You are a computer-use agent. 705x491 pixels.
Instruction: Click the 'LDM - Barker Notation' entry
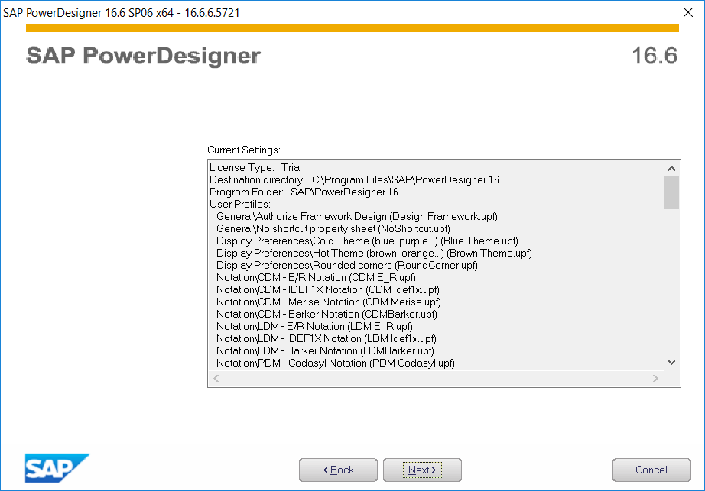pyautogui.click(x=325, y=350)
